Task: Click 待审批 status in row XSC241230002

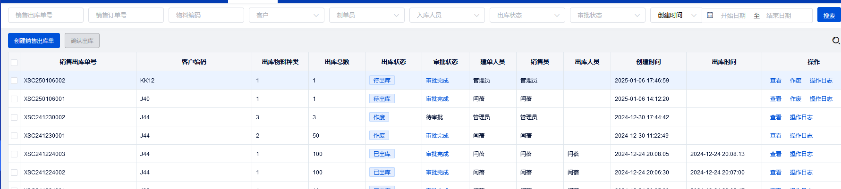Action: (434, 117)
